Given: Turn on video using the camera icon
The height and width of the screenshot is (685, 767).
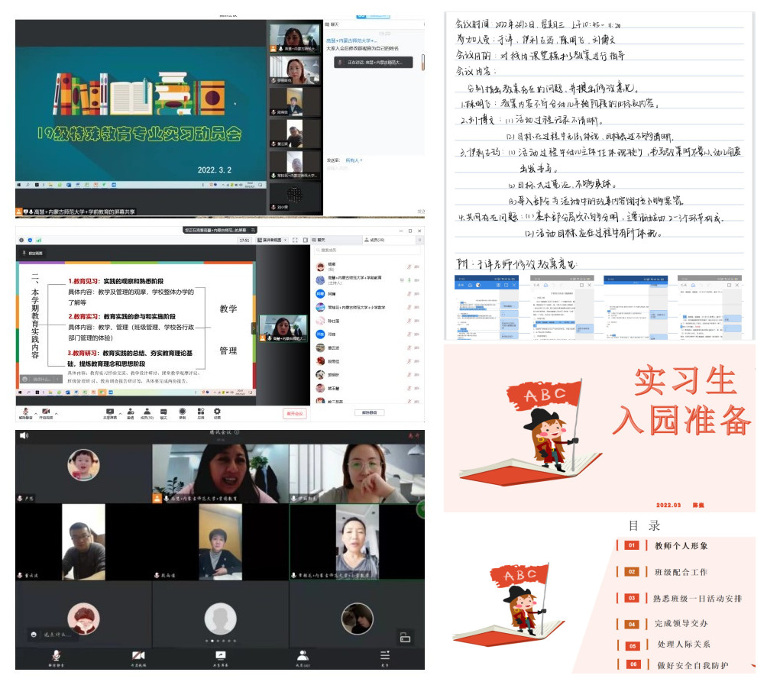Looking at the screenshot, I should coord(47,412).
